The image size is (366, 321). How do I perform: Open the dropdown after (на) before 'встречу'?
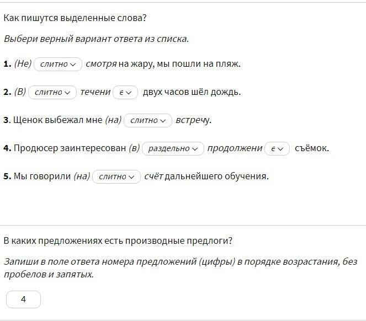point(148,121)
